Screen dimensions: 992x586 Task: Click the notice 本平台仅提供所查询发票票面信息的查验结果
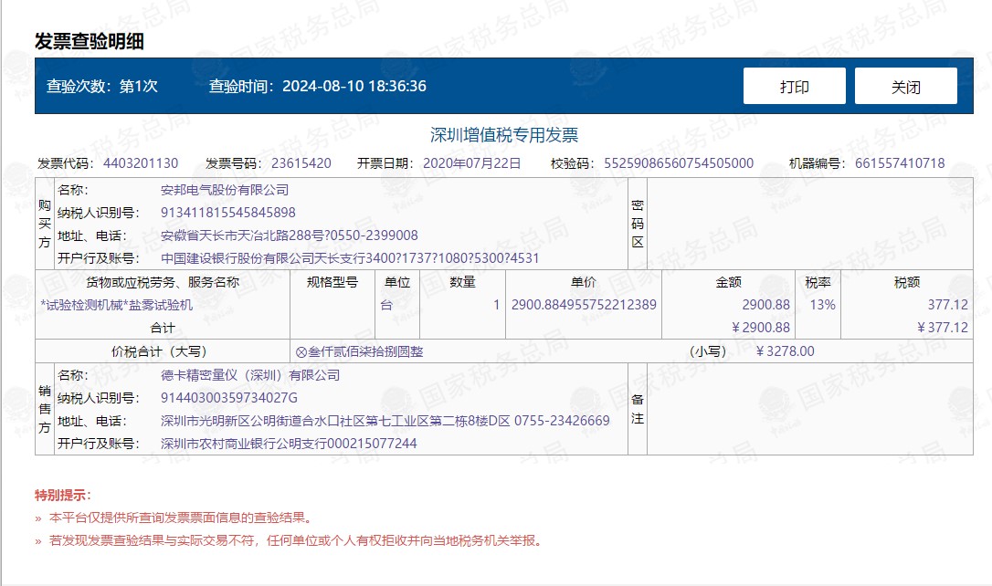(x=181, y=518)
